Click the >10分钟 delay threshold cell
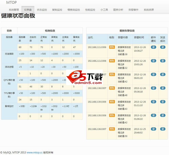Image resolution: width=169 pixels, height=155 pixels. (x=44, y=108)
